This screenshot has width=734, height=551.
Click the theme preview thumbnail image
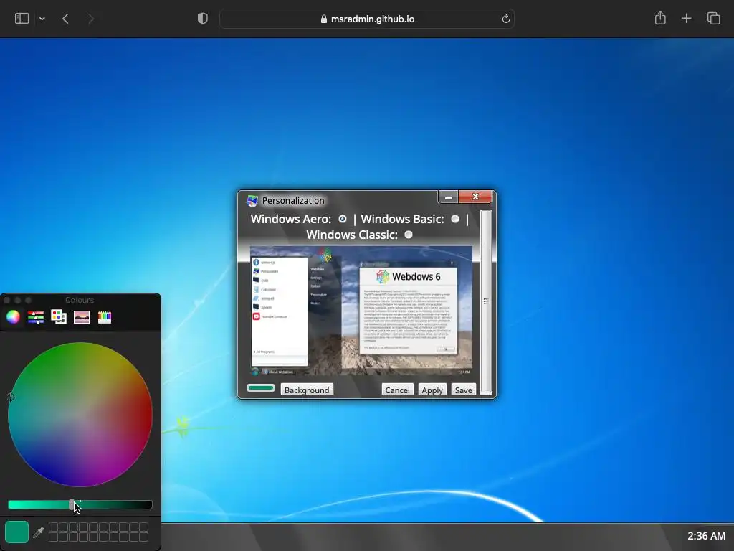pyautogui.click(x=361, y=311)
